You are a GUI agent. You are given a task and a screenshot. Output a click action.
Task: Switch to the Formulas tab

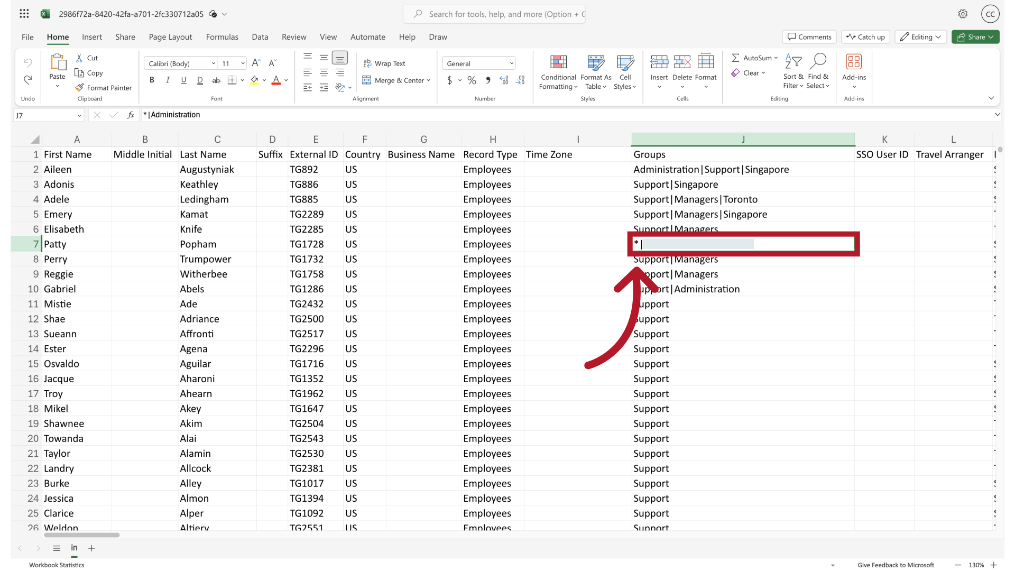click(222, 37)
